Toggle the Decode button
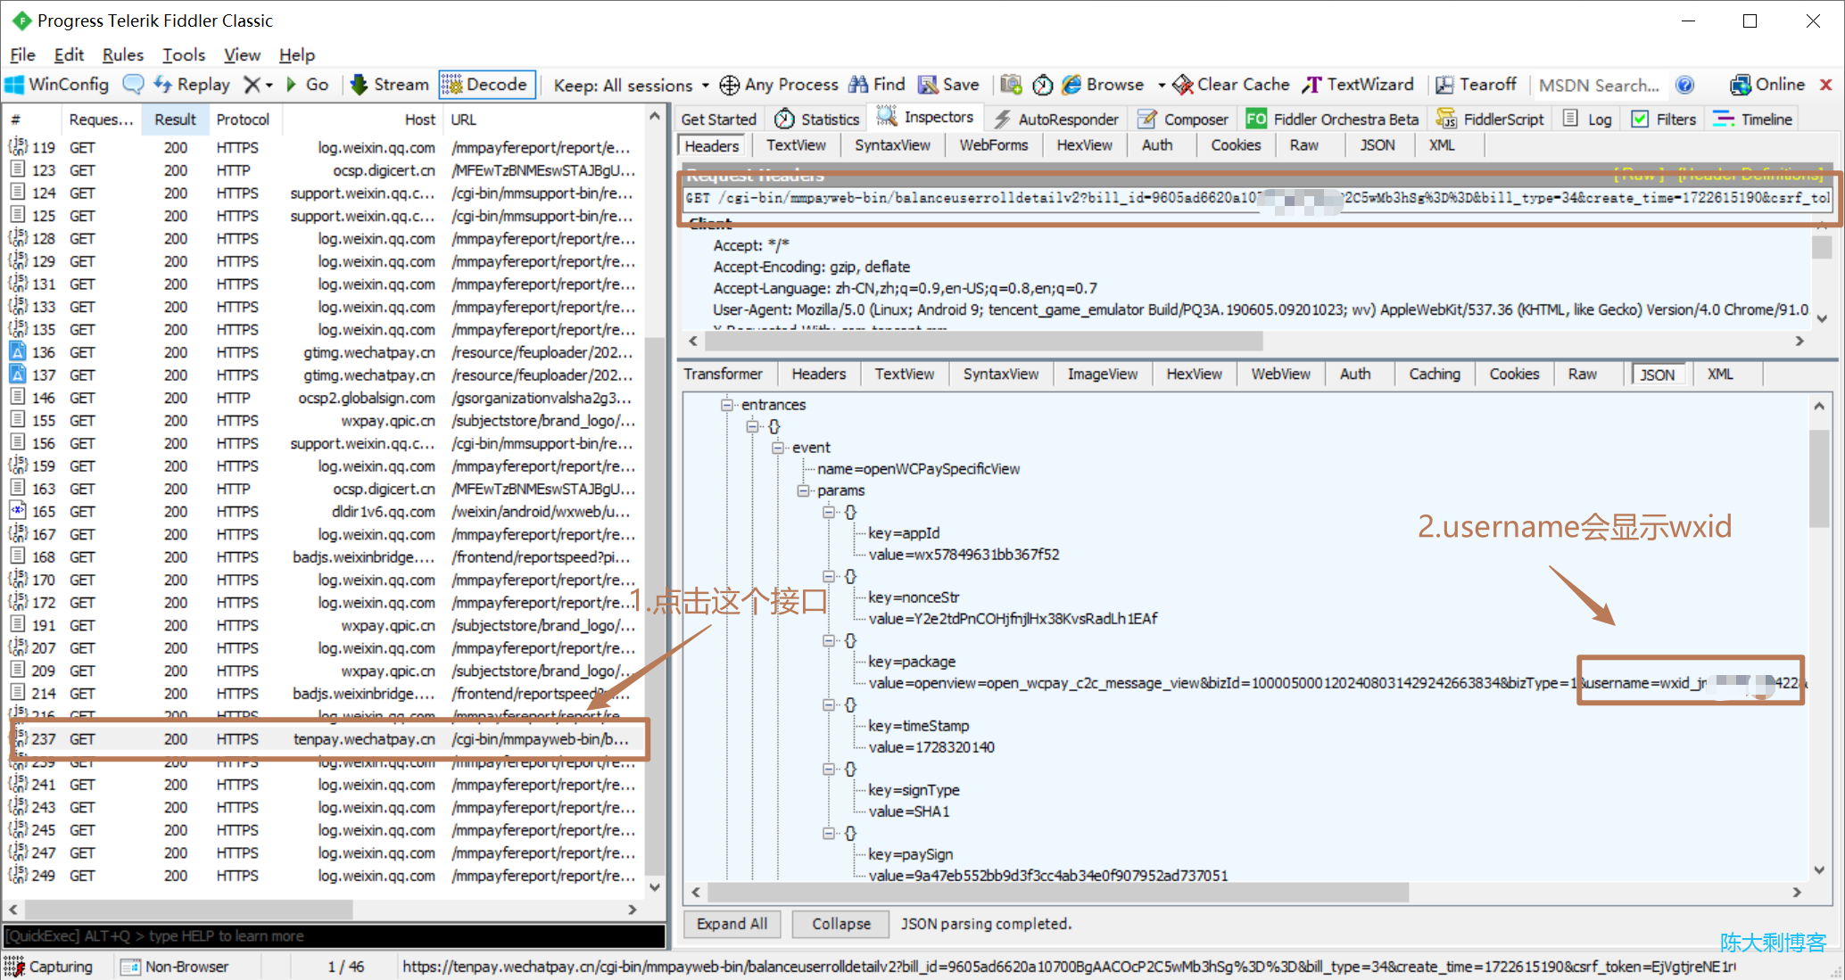Image resolution: width=1845 pixels, height=980 pixels. click(486, 85)
